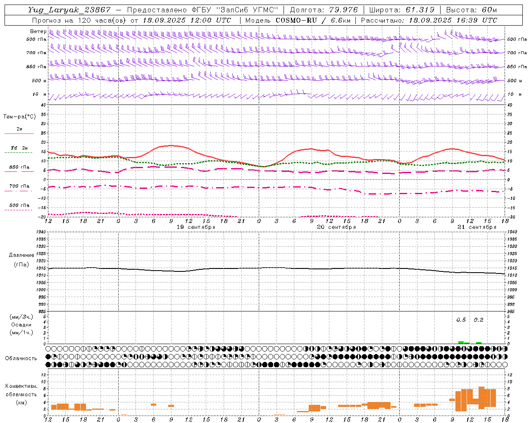Click the Ветер panel label
529x423 pixels.
click(x=38, y=31)
